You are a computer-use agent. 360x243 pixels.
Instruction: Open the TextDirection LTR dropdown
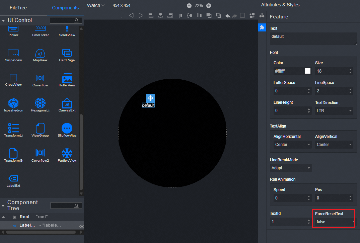(x=334, y=111)
